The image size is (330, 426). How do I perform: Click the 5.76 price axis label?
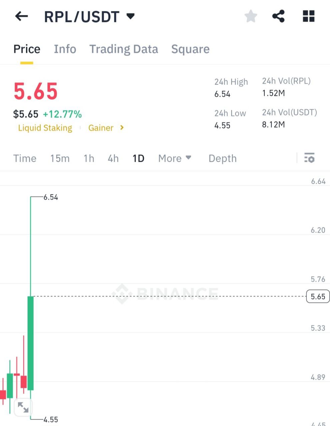318,279
